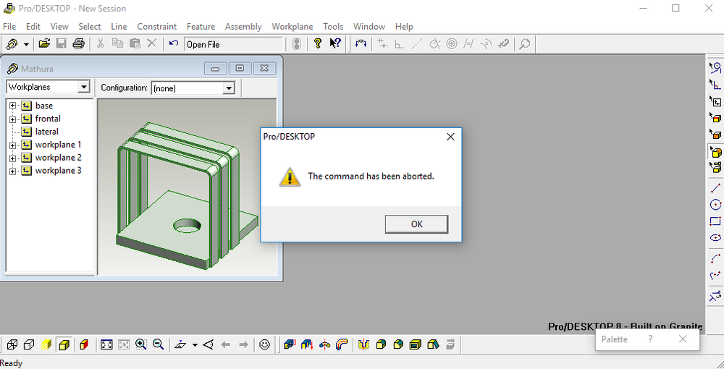Screen dimensions: 724x369
Task: Switch to wireframe display mode
Action: click(12, 344)
